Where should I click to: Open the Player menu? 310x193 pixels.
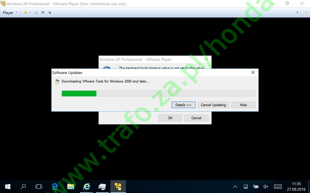(x=10, y=13)
